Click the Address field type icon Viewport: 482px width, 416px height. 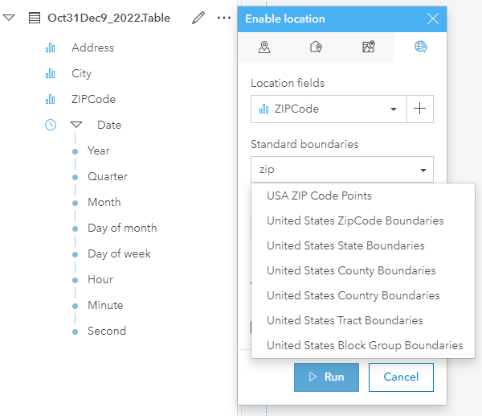point(51,47)
